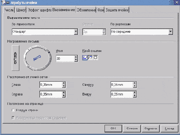The image size is (180, 135).
Task: Click the ABCD rotation dial
Action: tap(38, 58)
